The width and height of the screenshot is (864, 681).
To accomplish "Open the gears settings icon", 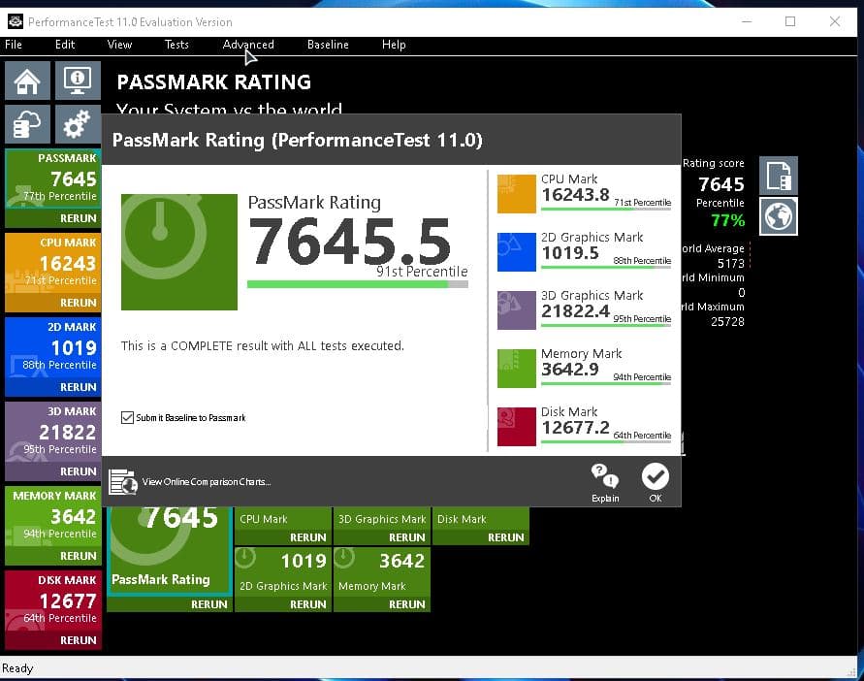I will (78, 124).
